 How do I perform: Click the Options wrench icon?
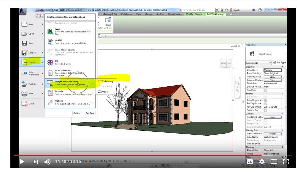click(x=50, y=102)
